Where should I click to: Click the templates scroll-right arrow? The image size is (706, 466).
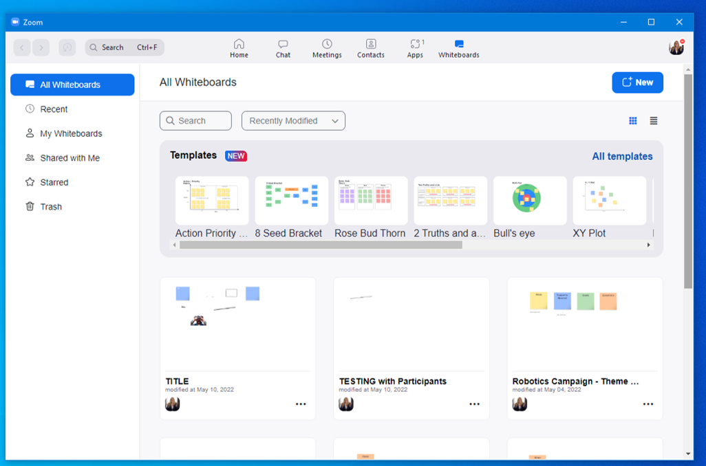pyautogui.click(x=648, y=245)
